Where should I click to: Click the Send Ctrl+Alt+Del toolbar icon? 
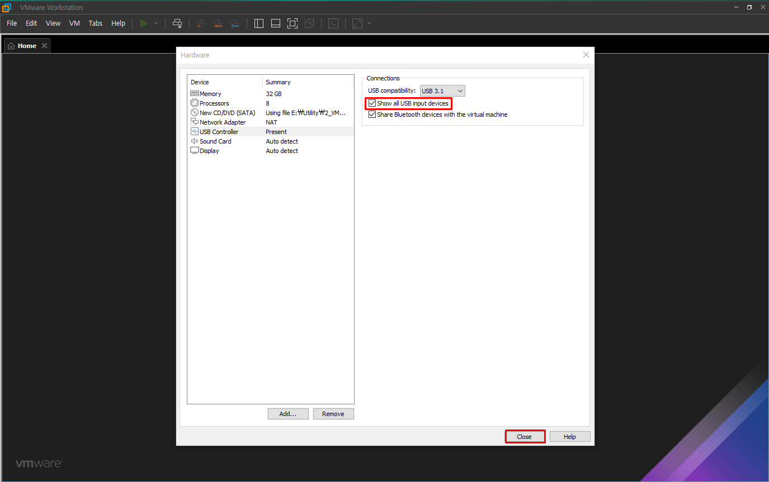pos(177,23)
